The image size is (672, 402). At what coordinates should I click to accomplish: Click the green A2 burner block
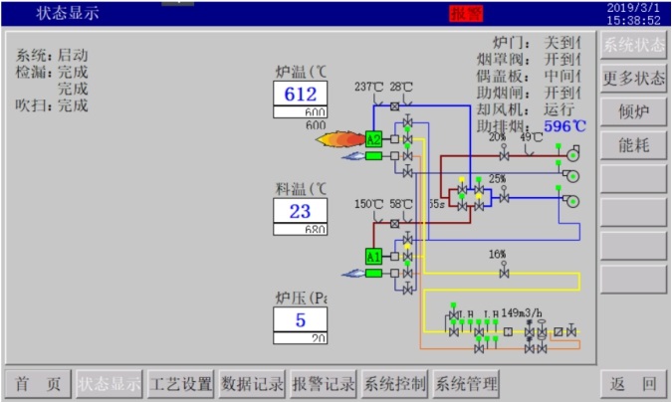coord(373,139)
